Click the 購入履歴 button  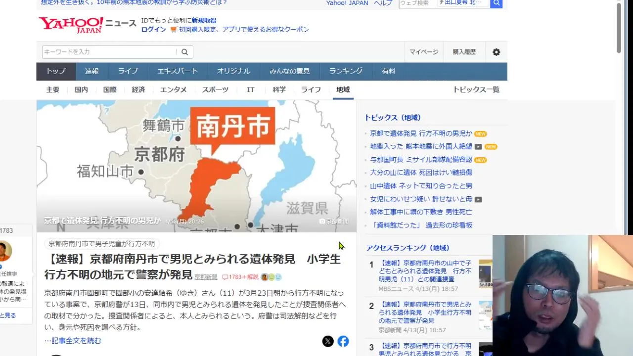tap(464, 52)
